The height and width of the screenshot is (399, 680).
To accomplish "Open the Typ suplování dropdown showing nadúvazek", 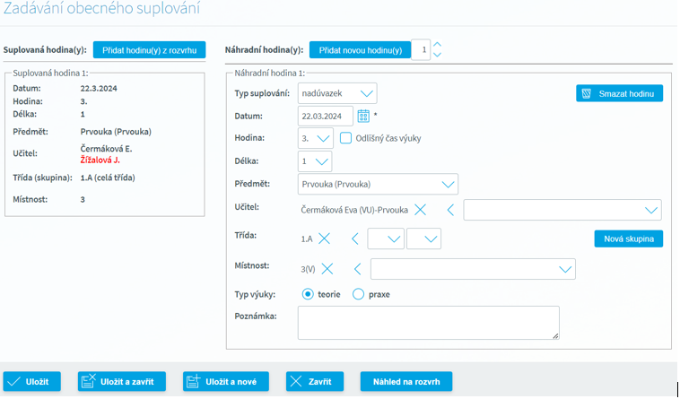I will [x=337, y=93].
